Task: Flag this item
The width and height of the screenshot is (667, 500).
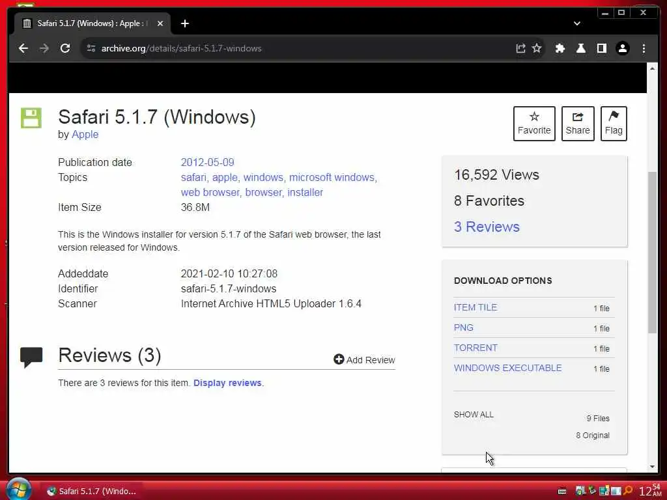Action: coord(614,123)
